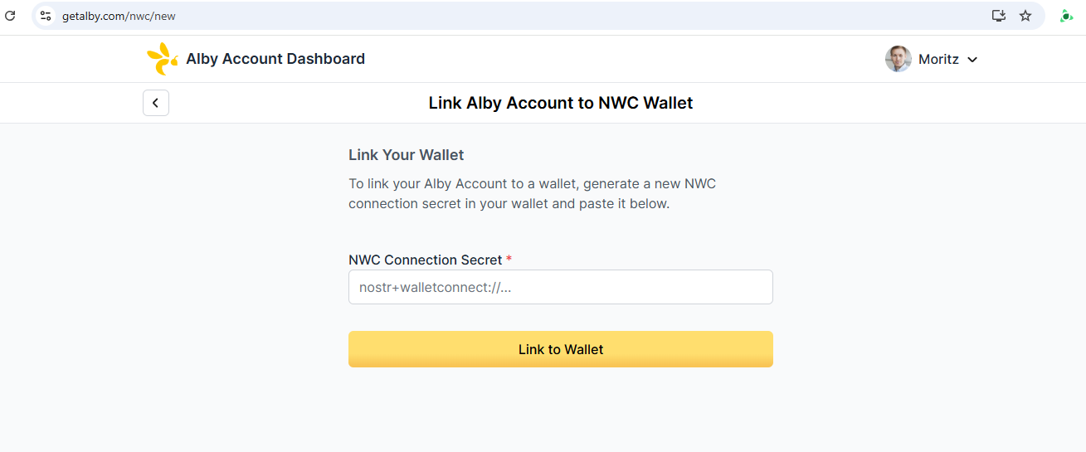Click the red required asterisk
The width and height of the screenshot is (1086, 452).
509,260
